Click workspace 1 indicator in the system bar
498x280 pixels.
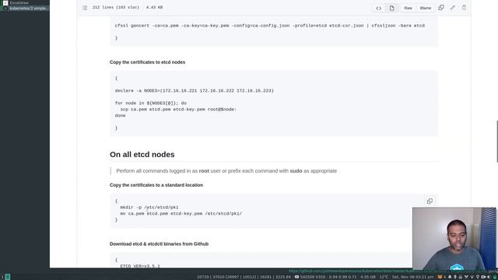2,277
